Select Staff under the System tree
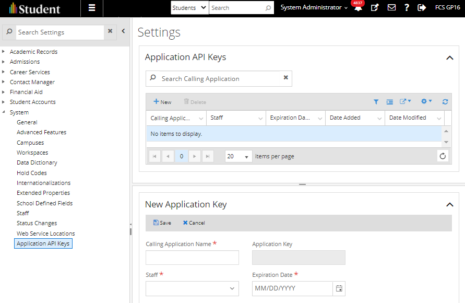Screen dimensions: 465x303 (x=23, y=213)
